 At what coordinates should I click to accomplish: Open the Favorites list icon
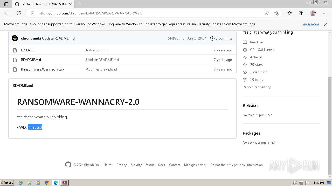pyautogui.click(x=289, y=13)
